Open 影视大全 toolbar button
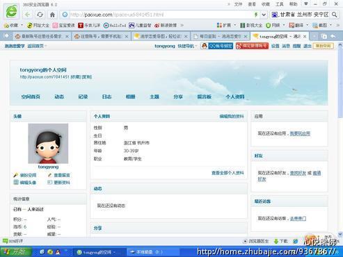The width and height of the screenshot is (343, 257). pyautogui.click(x=251, y=25)
